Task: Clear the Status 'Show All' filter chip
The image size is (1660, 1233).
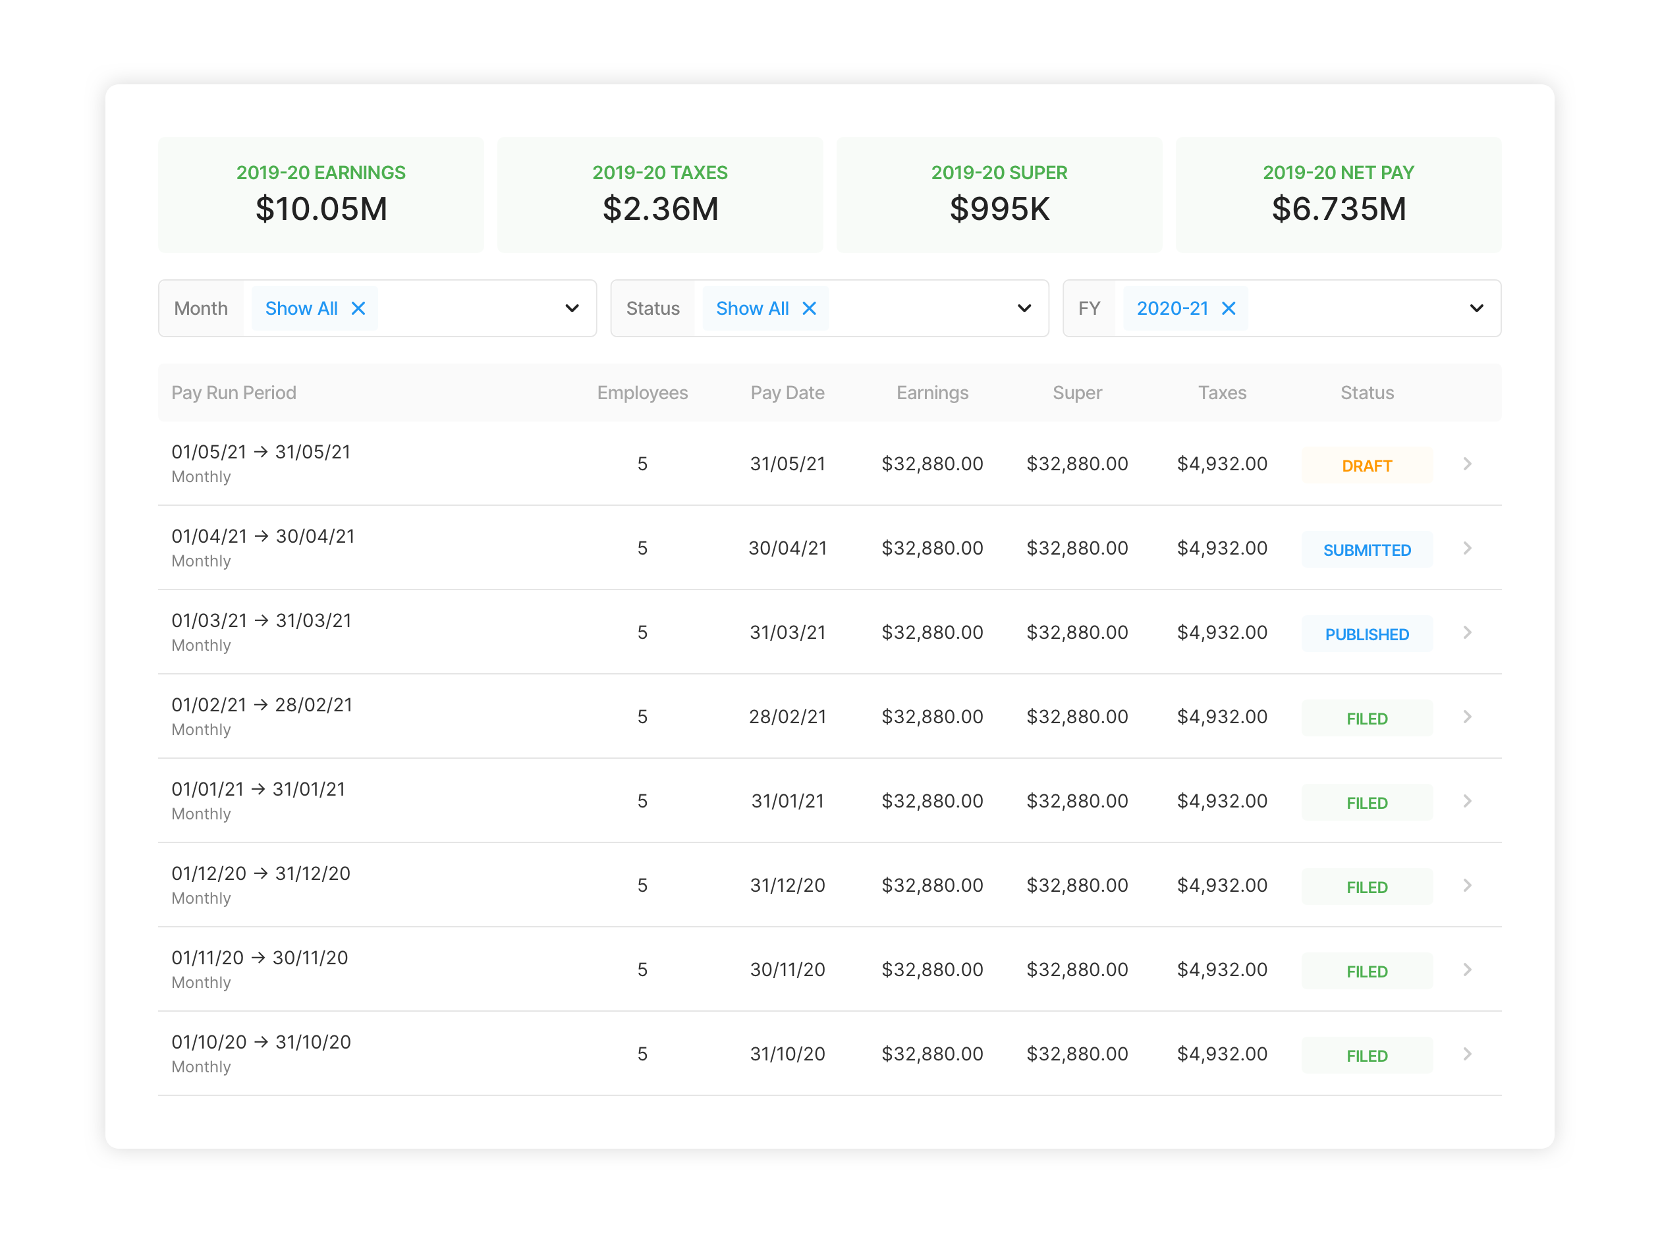Action: (x=809, y=308)
